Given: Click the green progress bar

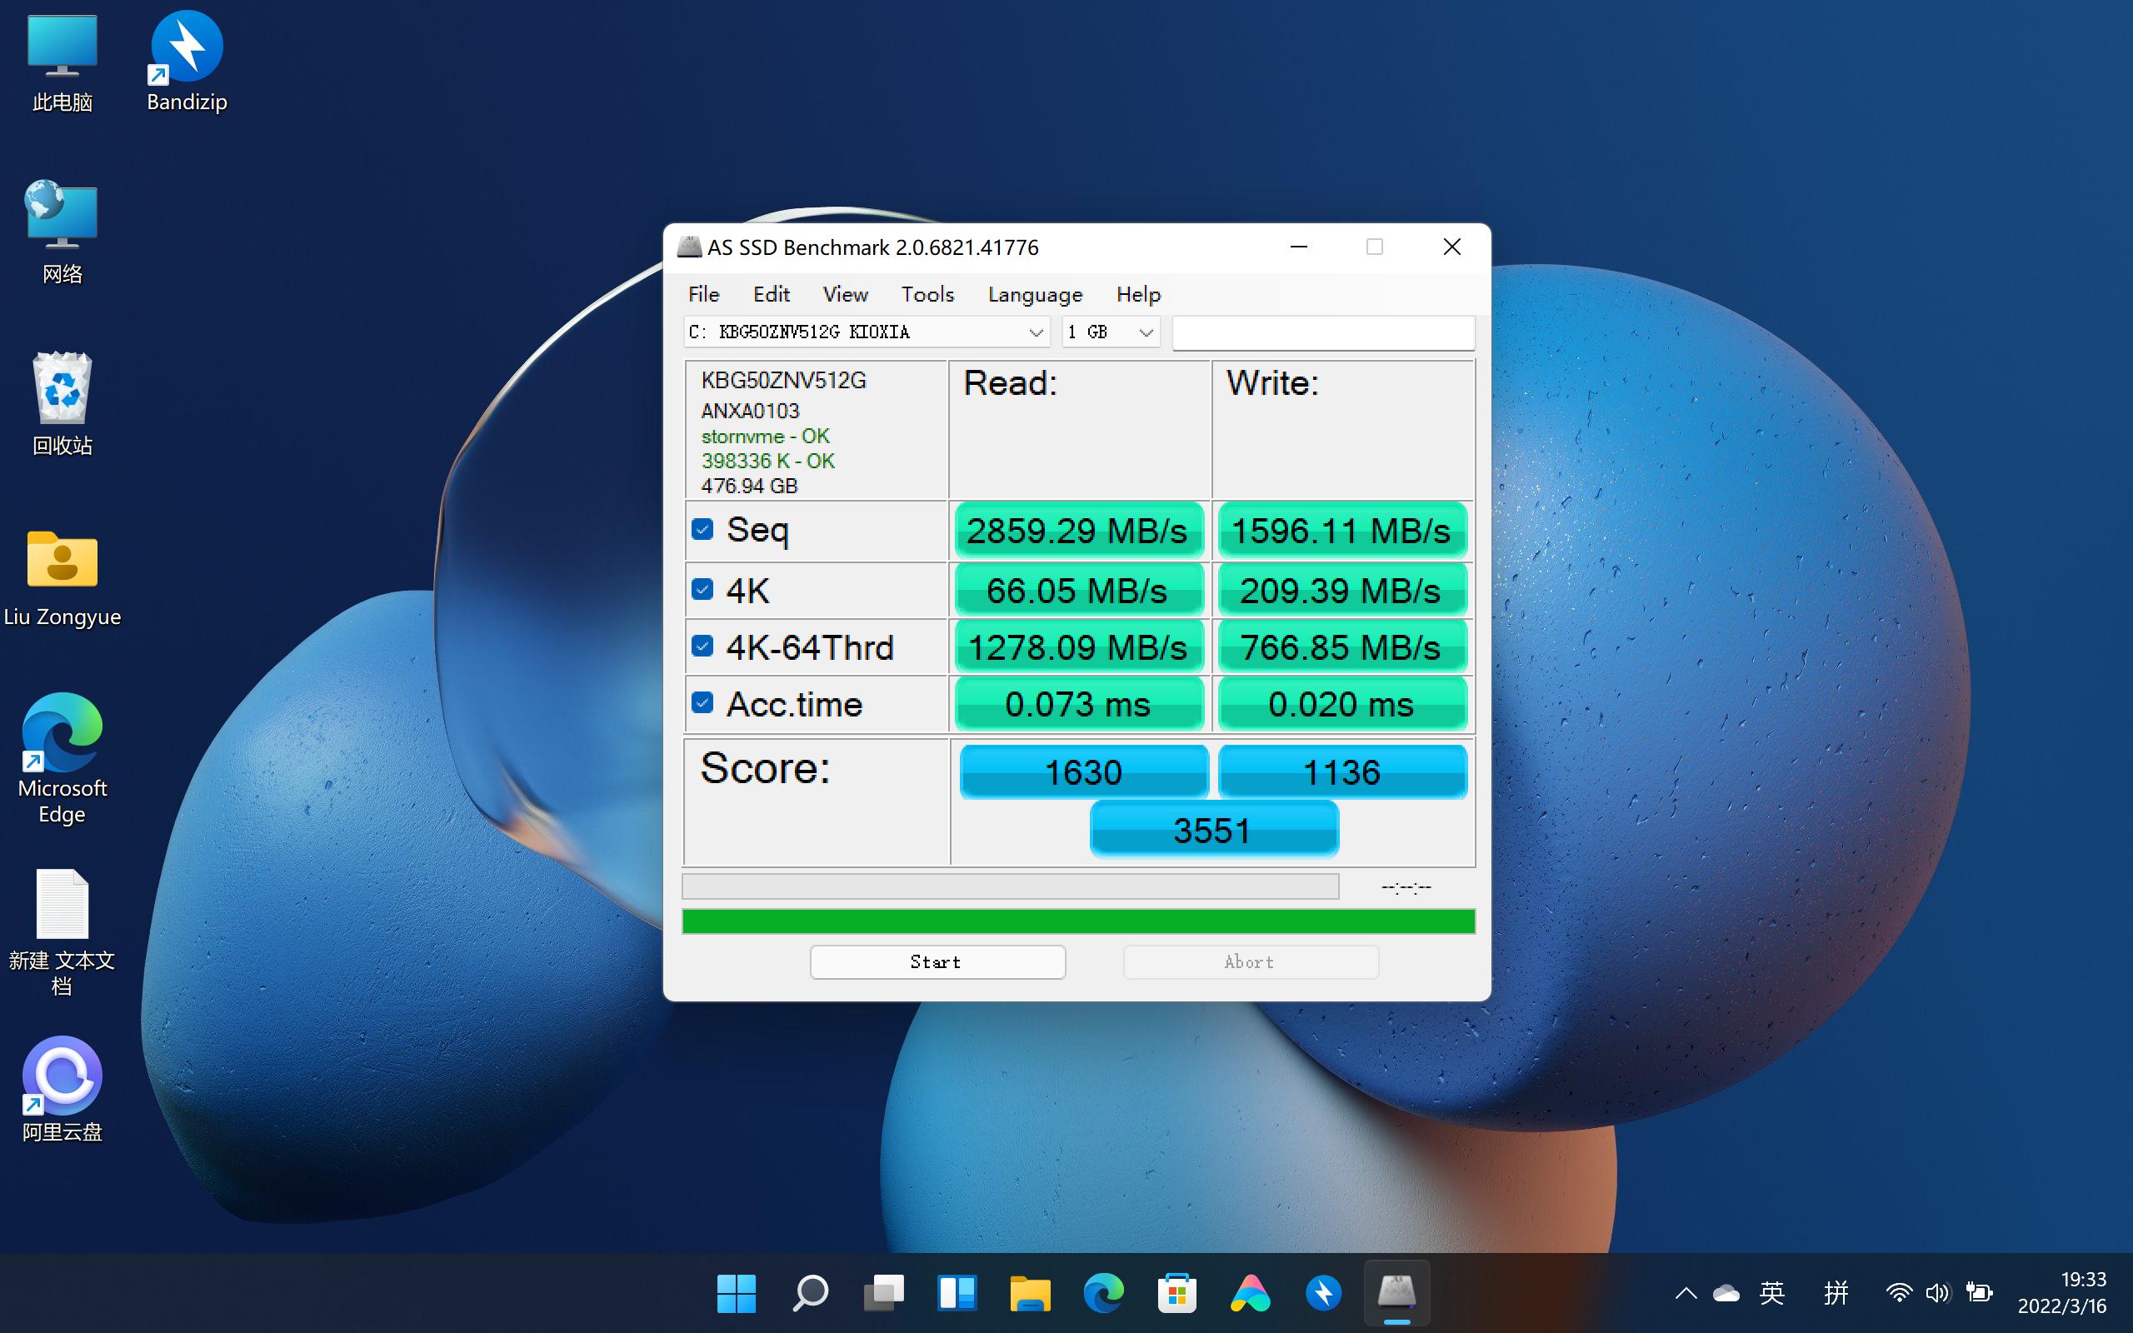Looking at the screenshot, I should (x=1077, y=921).
